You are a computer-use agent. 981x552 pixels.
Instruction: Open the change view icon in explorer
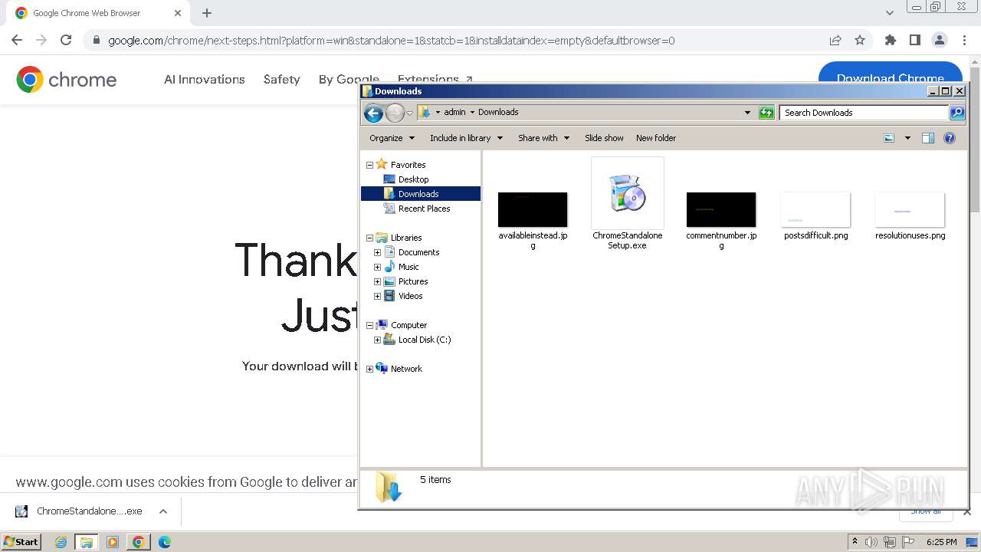pos(889,138)
